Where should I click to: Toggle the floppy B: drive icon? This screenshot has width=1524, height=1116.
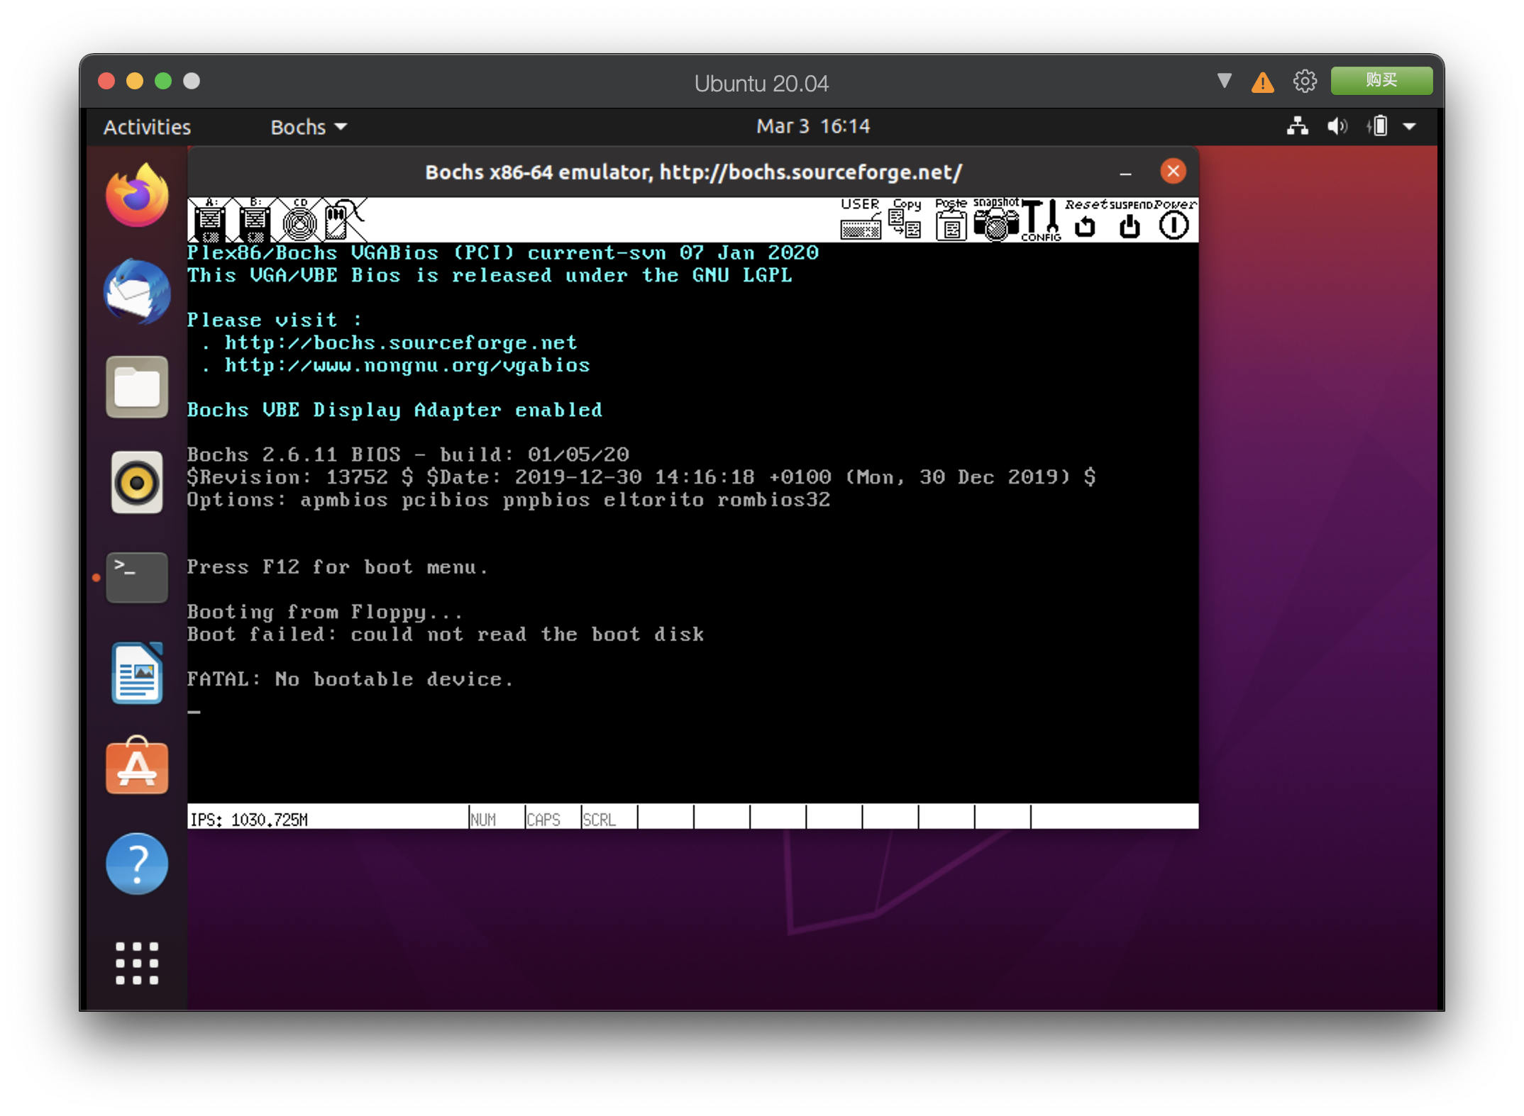(255, 221)
